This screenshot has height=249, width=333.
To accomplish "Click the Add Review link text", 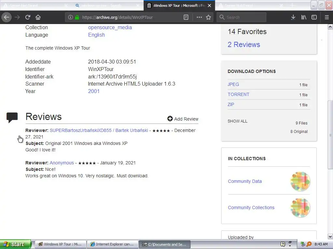I will click(186, 119).
